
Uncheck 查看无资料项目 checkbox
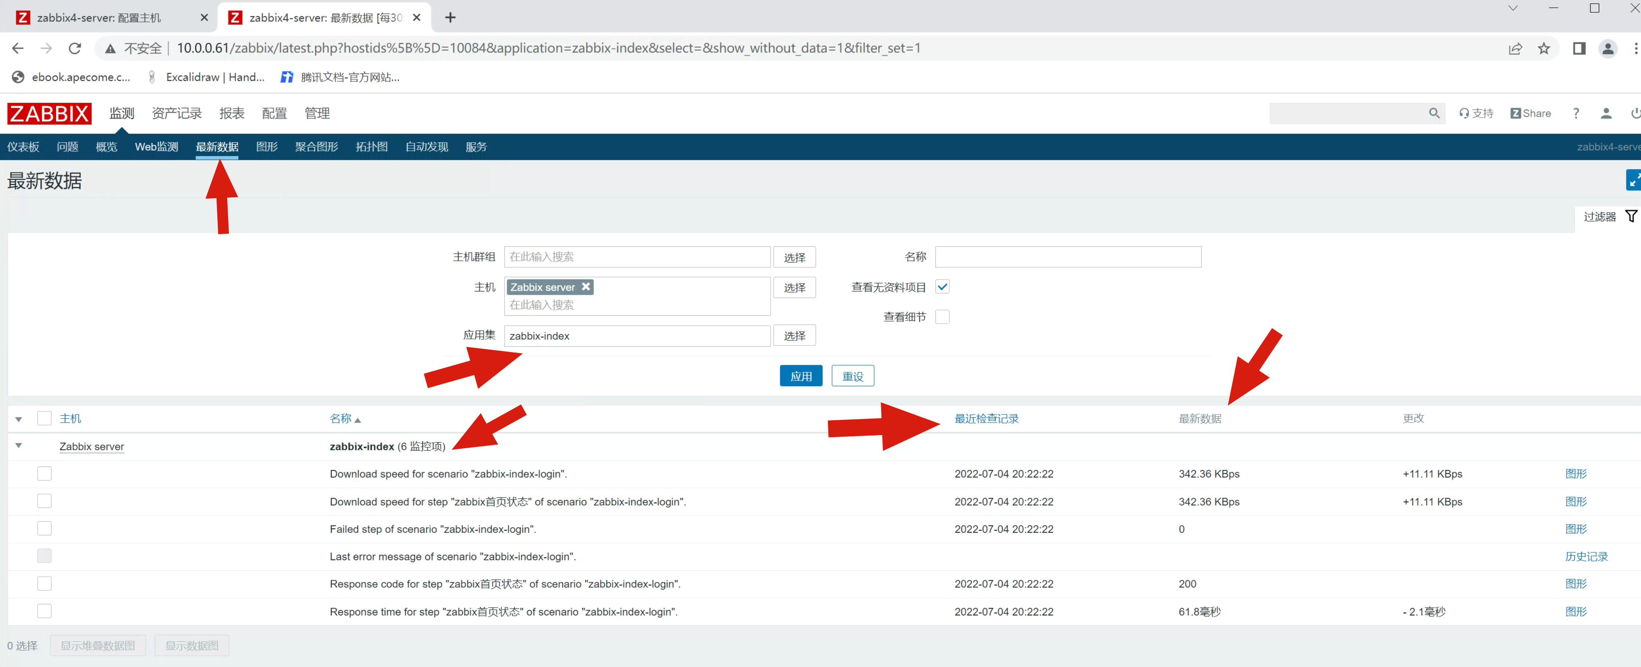click(x=942, y=287)
